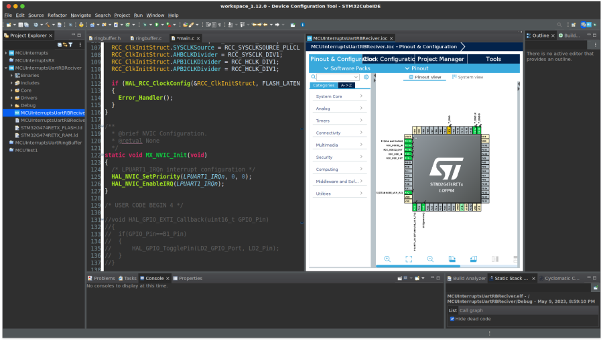Zoom in on the chip pinout view
This screenshot has height=341, width=603.
pos(387,259)
